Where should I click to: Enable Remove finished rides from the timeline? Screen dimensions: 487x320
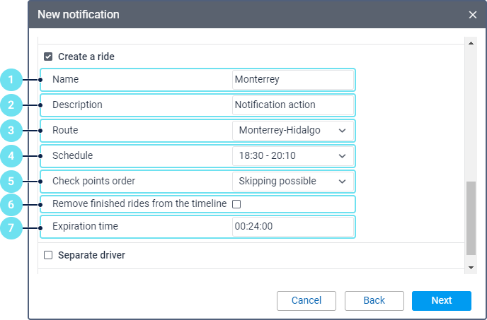tap(237, 204)
